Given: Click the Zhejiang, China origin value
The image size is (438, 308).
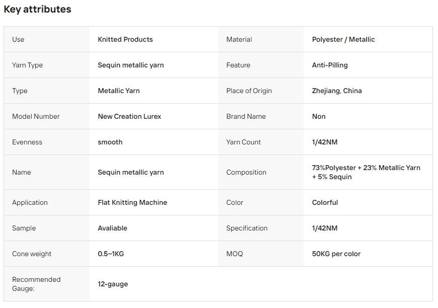Looking at the screenshot, I should (336, 91).
